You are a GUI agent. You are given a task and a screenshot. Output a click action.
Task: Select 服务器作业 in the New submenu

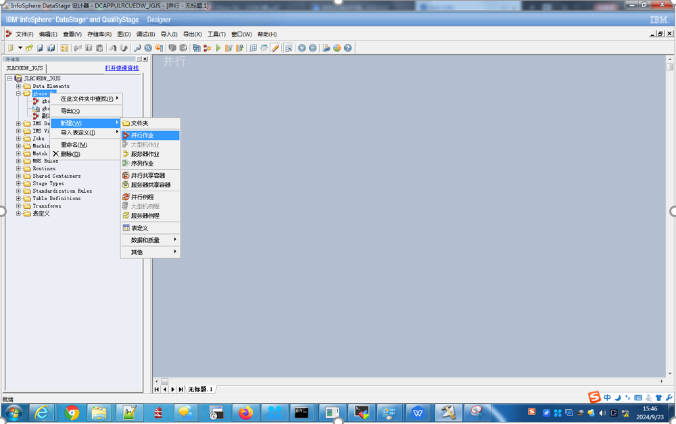coord(150,154)
